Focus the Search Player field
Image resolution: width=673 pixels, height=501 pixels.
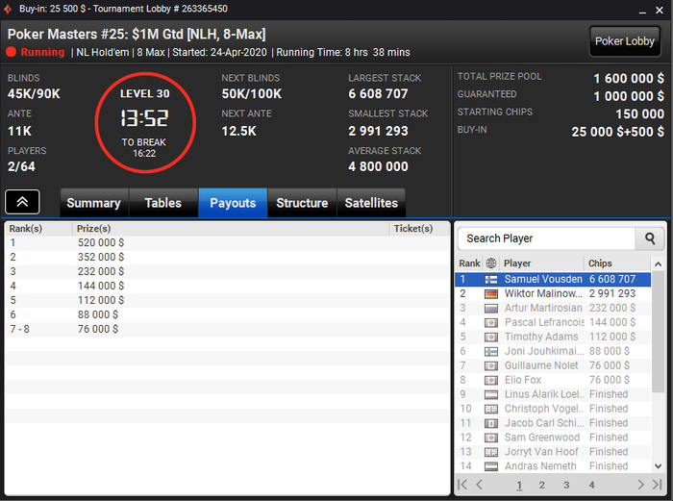tap(546, 238)
